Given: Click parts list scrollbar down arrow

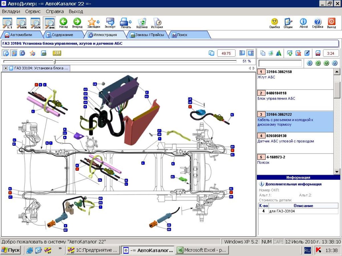Looking at the screenshot, I should (x=337, y=172).
